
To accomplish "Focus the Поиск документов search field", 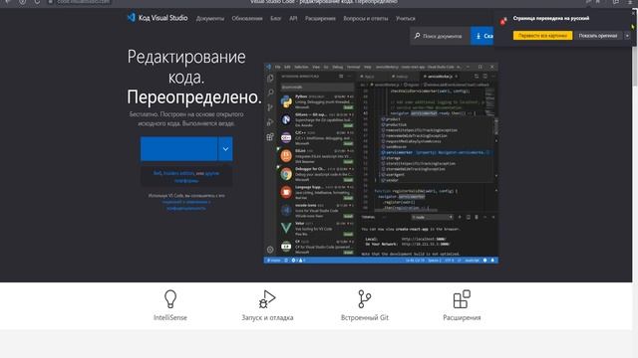I will point(440,36).
